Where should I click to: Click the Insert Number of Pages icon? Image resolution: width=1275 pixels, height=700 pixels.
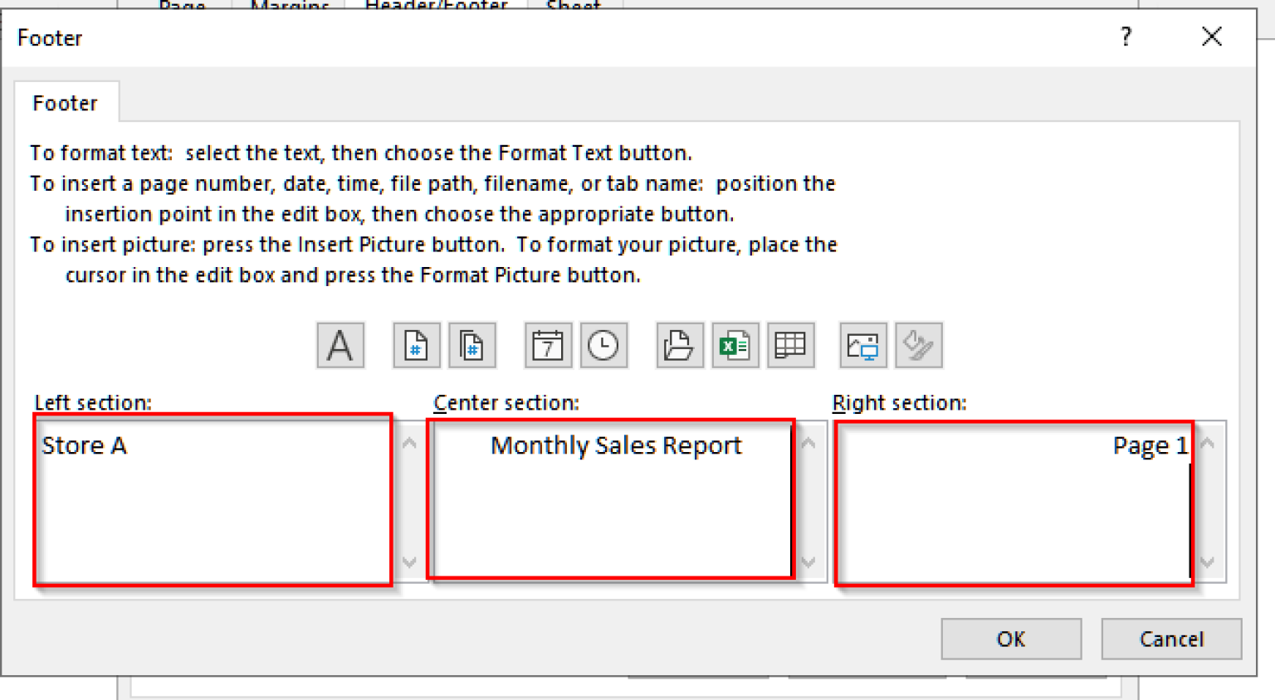pos(472,345)
